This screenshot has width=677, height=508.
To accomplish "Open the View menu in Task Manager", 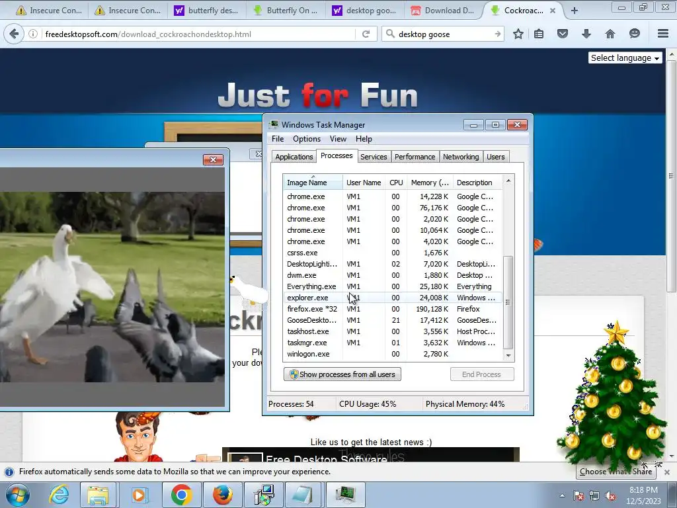I will point(338,139).
